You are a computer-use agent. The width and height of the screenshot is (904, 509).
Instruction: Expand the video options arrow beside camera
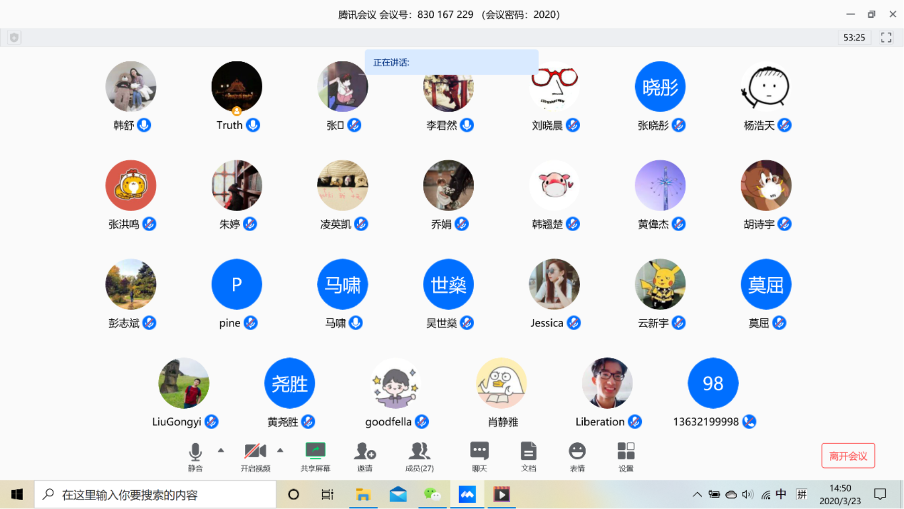280,450
